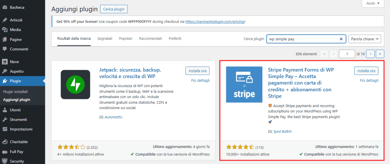Image resolution: width=390 pixels, height=164 pixels.
Task: Install Stripe Payment Forms plugin now
Action: [366, 71]
